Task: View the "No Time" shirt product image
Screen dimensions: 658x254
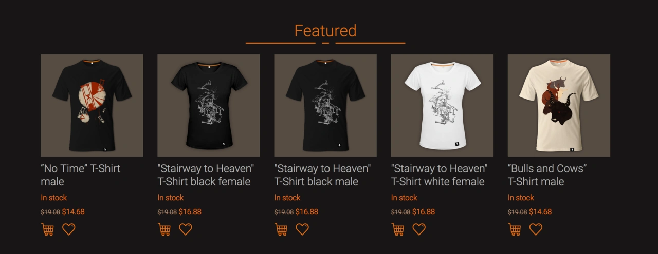Action: pyautogui.click(x=92, y=105)
